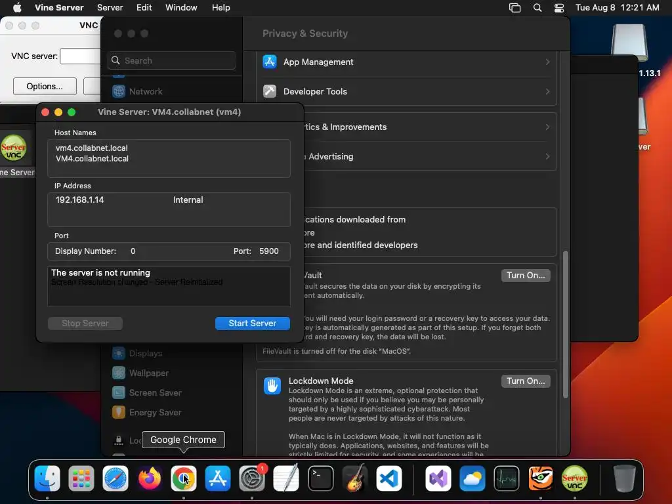Open System Settings Dock icon
The image size is (672, 504).
click(x=252, y=478)
